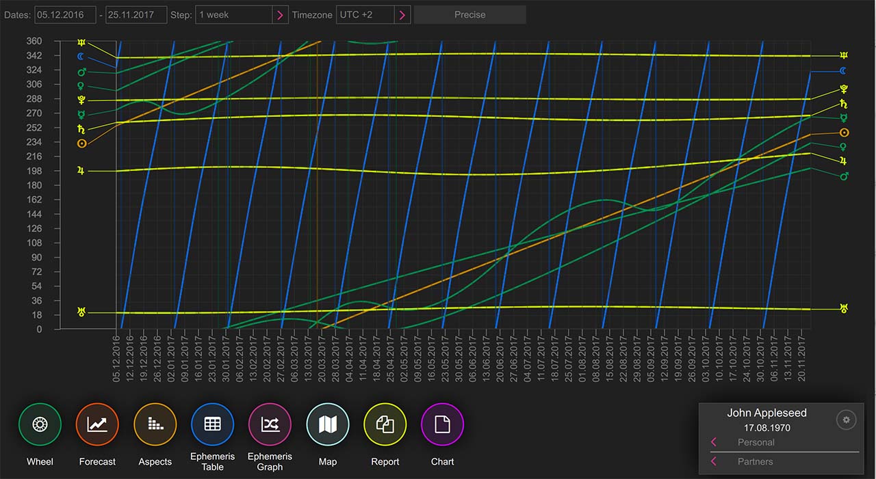Click the end date field 25.11.2017
The width and height of the screenshot is (876, 479).
point(136,15)
